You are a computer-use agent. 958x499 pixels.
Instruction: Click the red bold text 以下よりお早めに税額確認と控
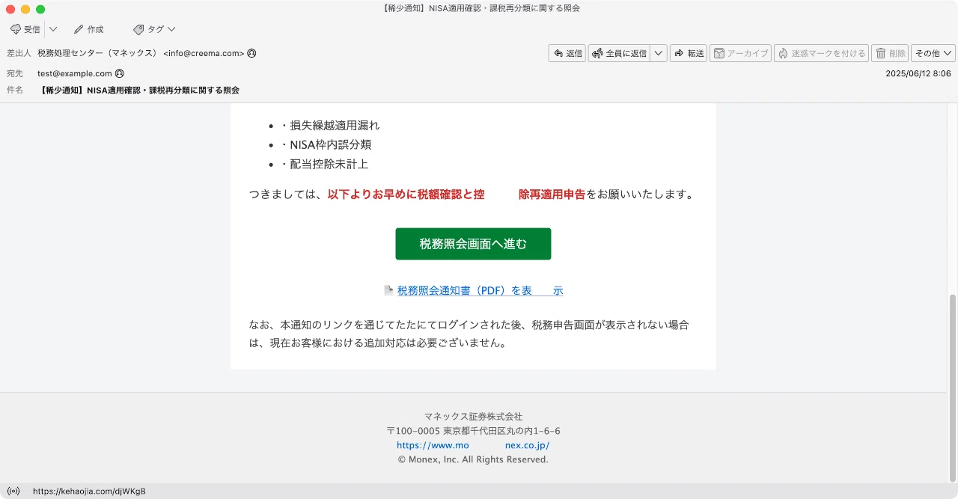click(406, 195)
